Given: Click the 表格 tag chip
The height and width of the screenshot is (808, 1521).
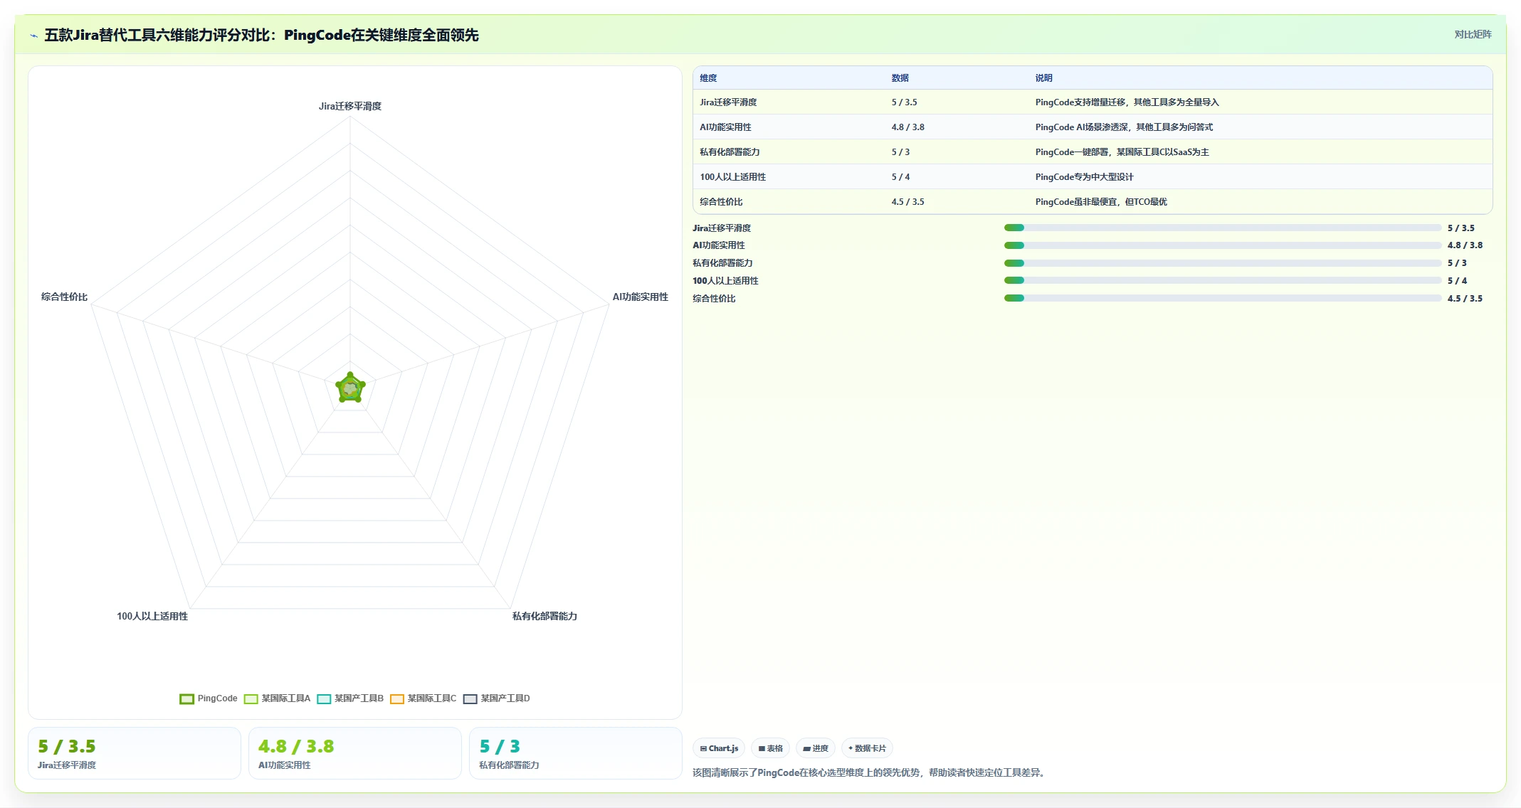Looking at the screenshot, I should (x=770, y=748).
